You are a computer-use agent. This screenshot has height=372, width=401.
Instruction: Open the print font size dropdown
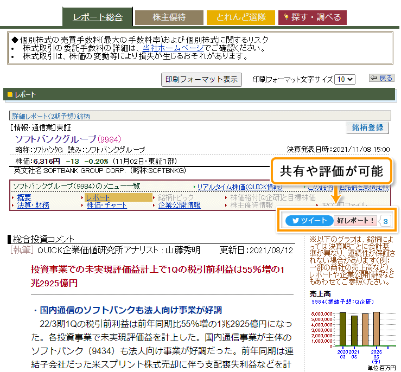[x=345, y=80]
